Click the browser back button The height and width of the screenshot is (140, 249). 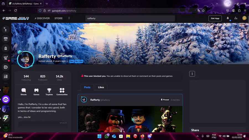[4, 11]
